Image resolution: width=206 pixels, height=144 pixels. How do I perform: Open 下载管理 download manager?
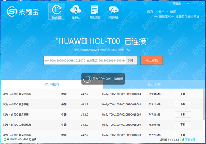point(190,140)
